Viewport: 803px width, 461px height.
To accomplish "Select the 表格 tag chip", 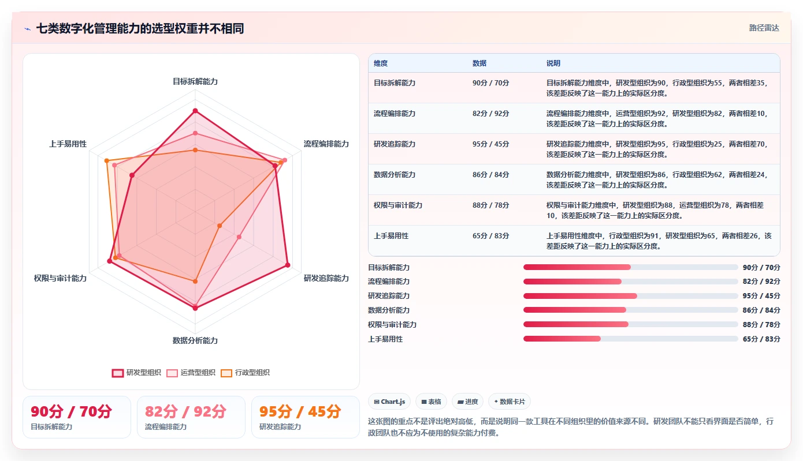I will point(431,402).
